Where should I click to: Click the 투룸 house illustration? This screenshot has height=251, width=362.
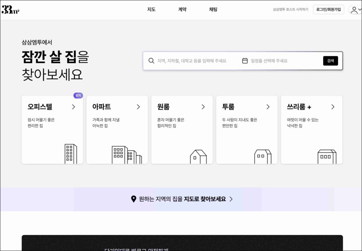pos(263,157)
